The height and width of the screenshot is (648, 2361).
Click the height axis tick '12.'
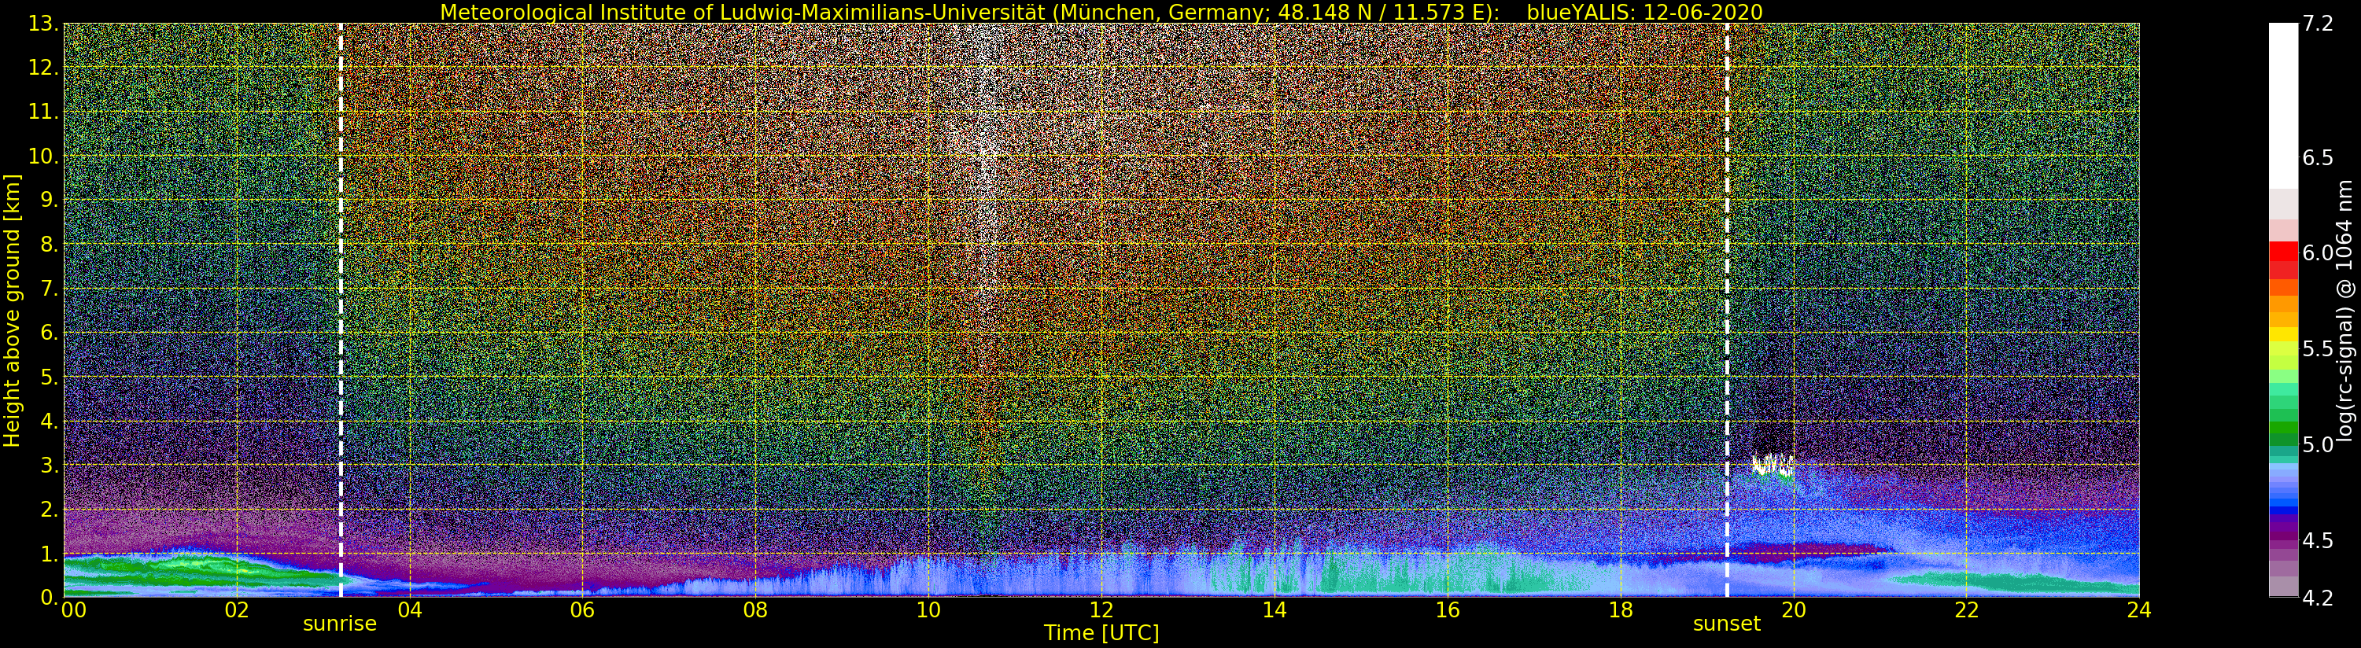click(x=44, y=68)
